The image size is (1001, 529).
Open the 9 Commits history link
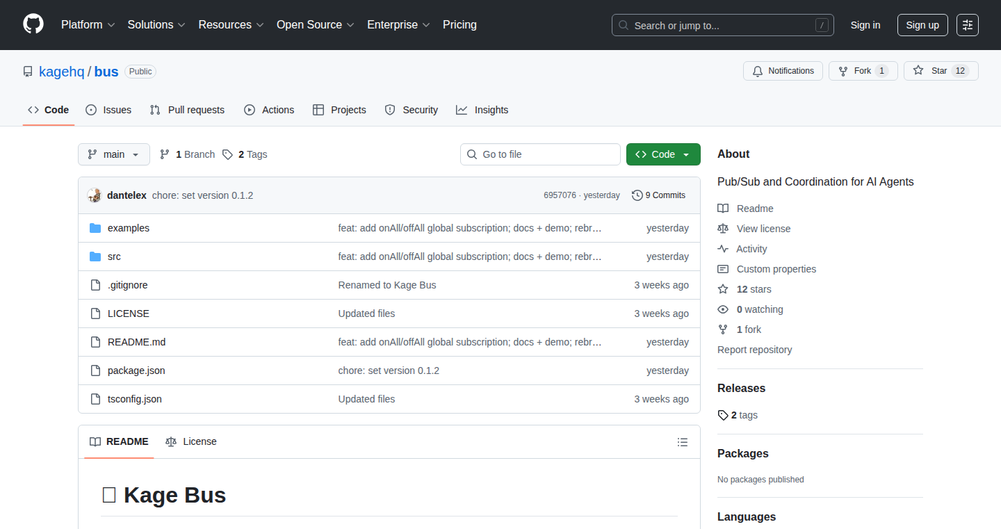(x=658, y=195)
